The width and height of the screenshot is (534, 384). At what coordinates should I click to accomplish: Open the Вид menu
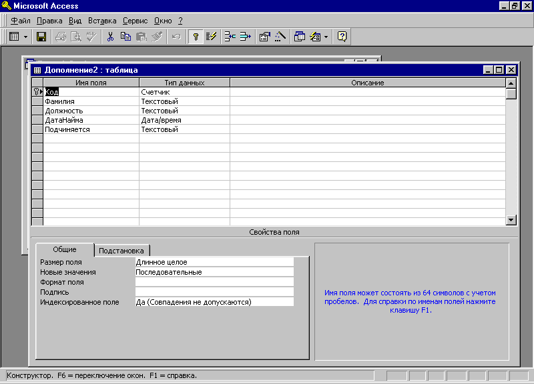pyautogui.click(x=75, y=21)
